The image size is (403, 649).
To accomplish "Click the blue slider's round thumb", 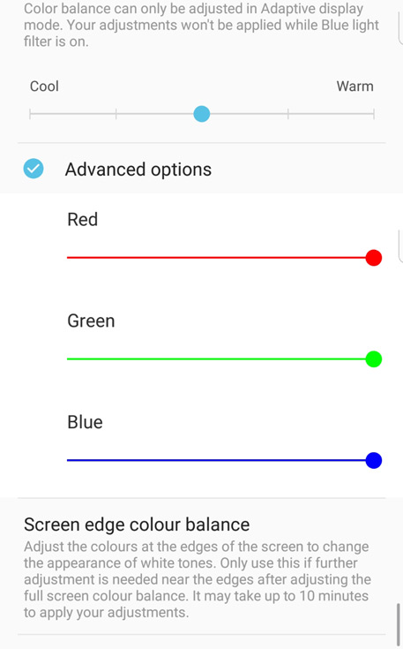I will pos(374,460).
